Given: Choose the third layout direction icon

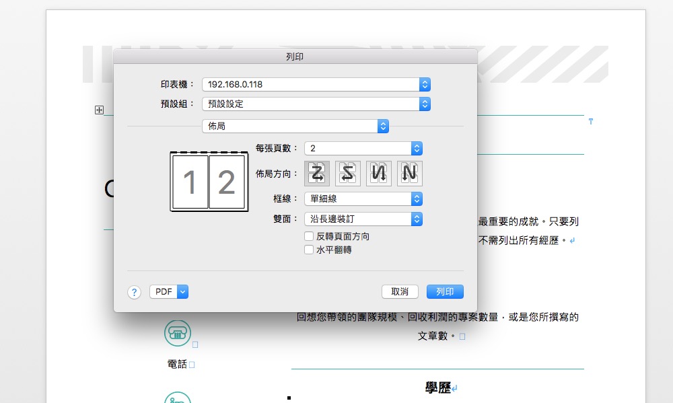Looking at the screenshot, I should 379,174.
